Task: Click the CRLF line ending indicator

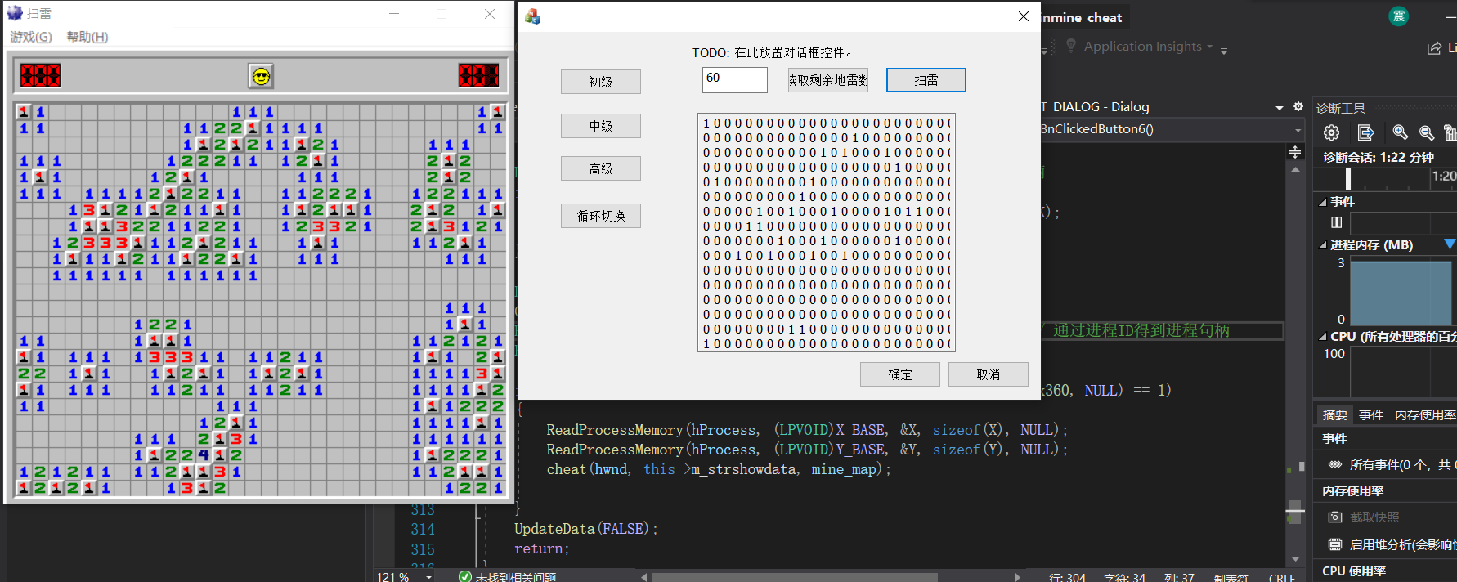Action: [1282, 577]
